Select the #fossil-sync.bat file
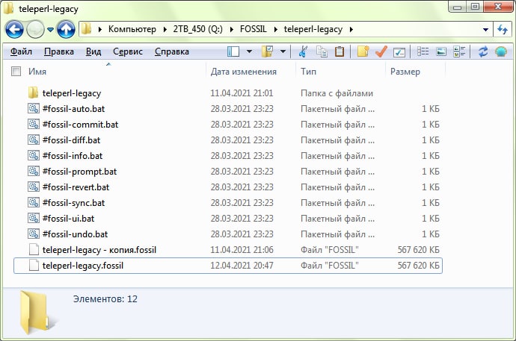 click(228, 203)
